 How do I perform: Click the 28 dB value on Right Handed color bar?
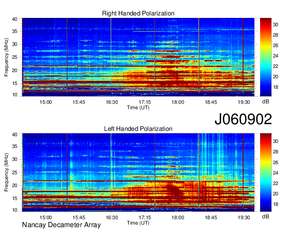coord(276,35)
